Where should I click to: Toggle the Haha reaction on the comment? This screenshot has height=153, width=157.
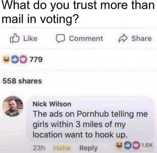[62, 148]
